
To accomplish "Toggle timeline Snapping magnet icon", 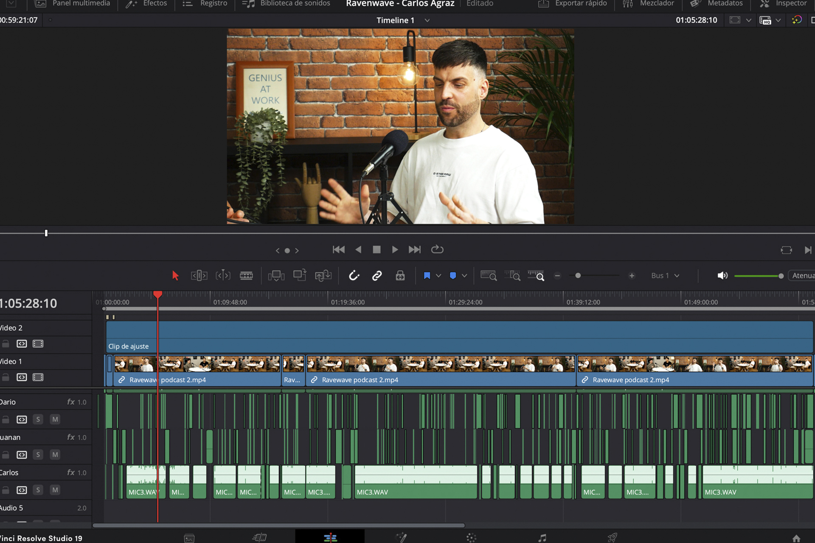I will tap(354, 276).
